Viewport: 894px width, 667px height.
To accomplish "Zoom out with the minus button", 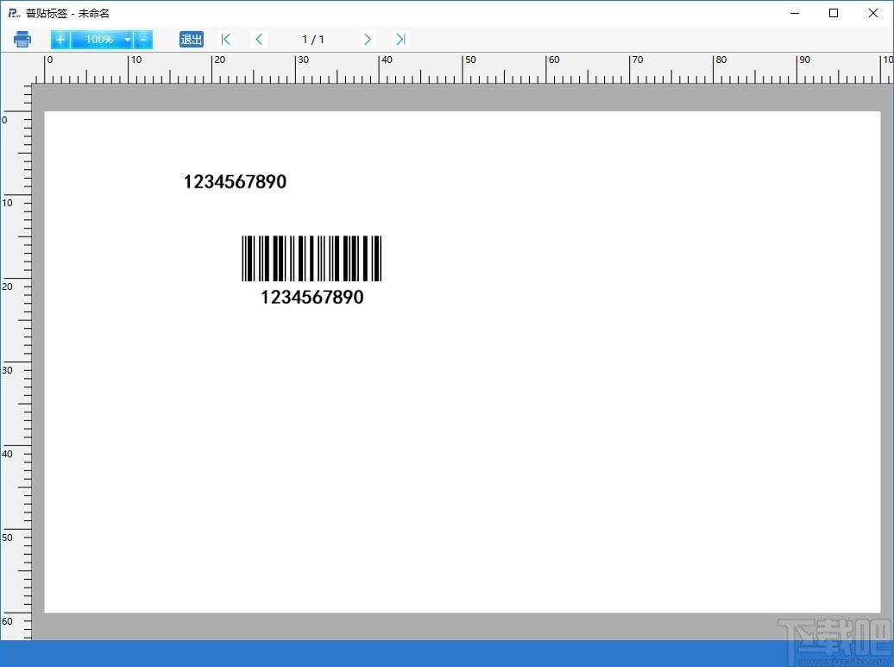I will (143, 40).
